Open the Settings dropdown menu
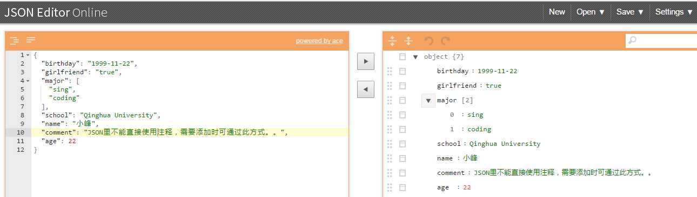Viewport: 697px width, 197px height. click(674, 12)
